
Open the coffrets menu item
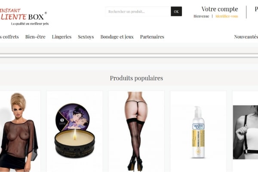(x=9, y=37)
